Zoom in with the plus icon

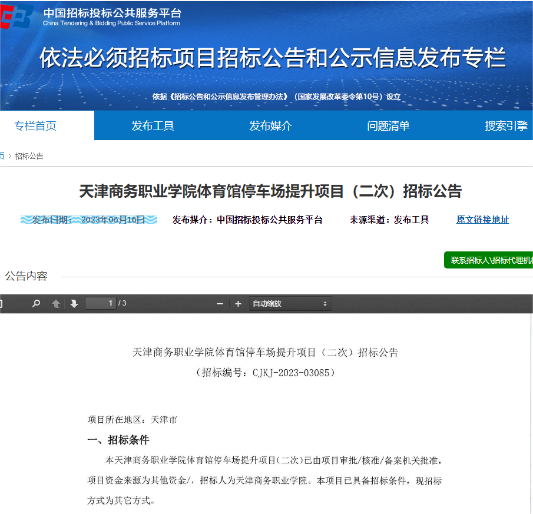point(238,304)
